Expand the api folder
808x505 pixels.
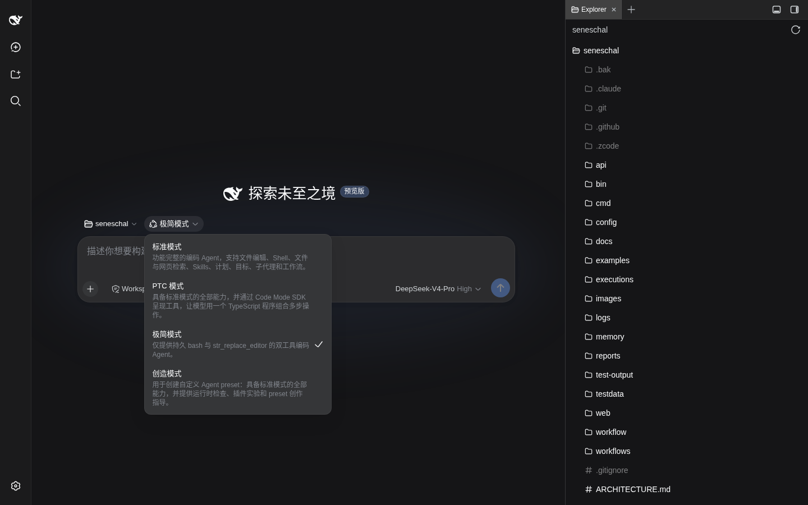687,165
